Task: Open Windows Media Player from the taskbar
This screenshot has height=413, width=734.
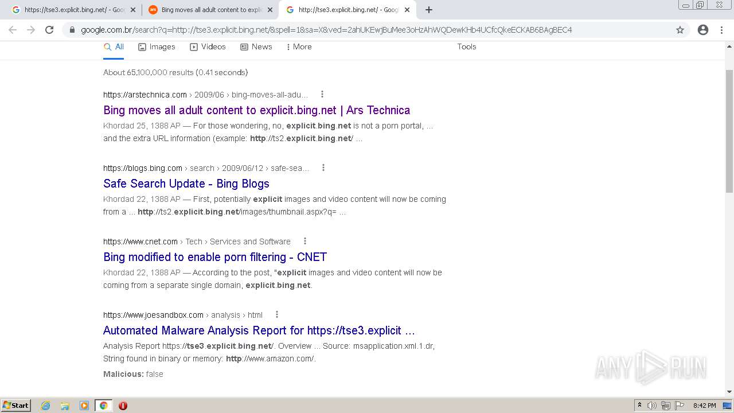Action: click(84, 406)
